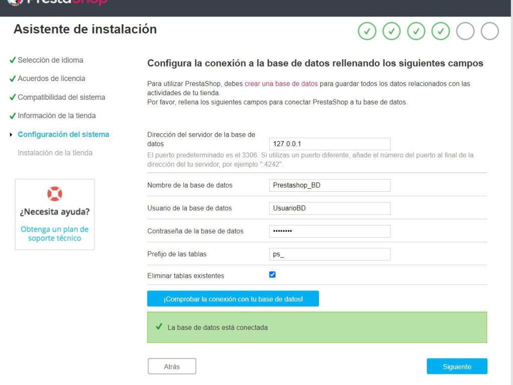The height and width of the screenshot is (385, 513).
Task: Click Comprobar la conexión con tu base de datos
Action: tap(233, 299)
